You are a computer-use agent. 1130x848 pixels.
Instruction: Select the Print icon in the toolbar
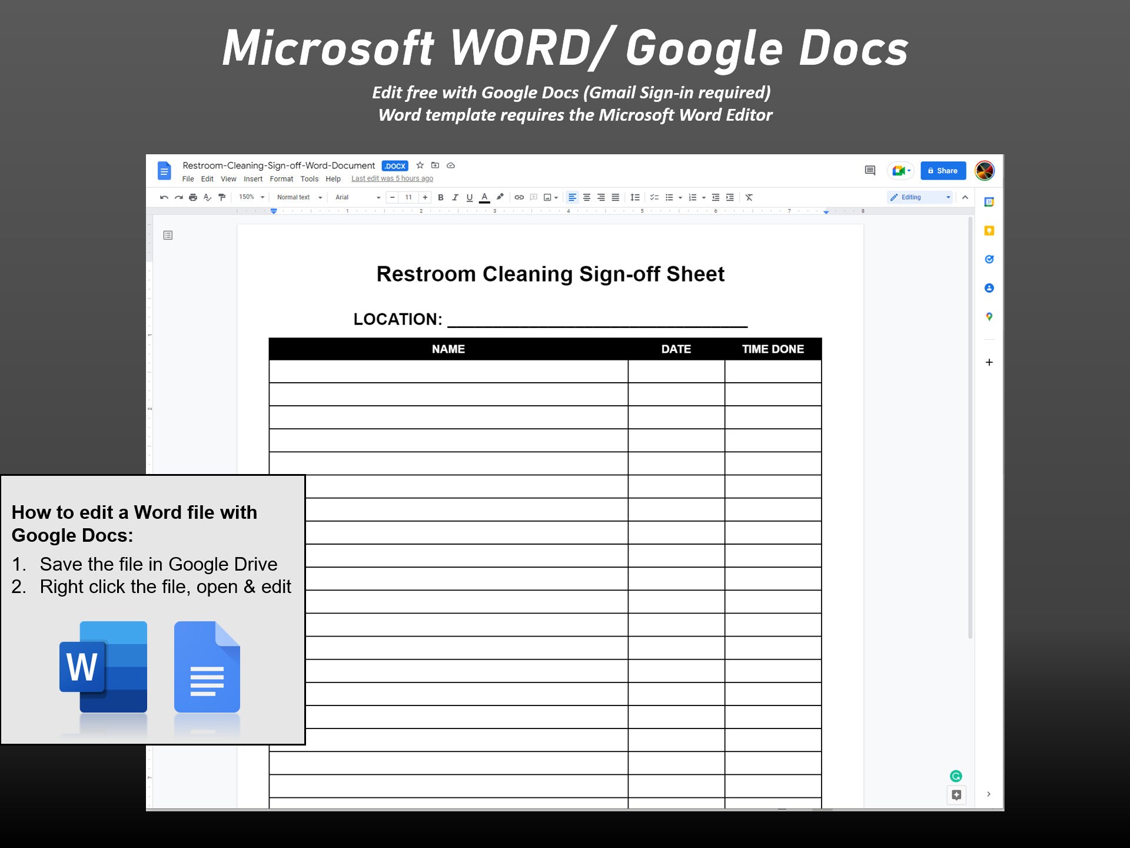pos(193,197)
